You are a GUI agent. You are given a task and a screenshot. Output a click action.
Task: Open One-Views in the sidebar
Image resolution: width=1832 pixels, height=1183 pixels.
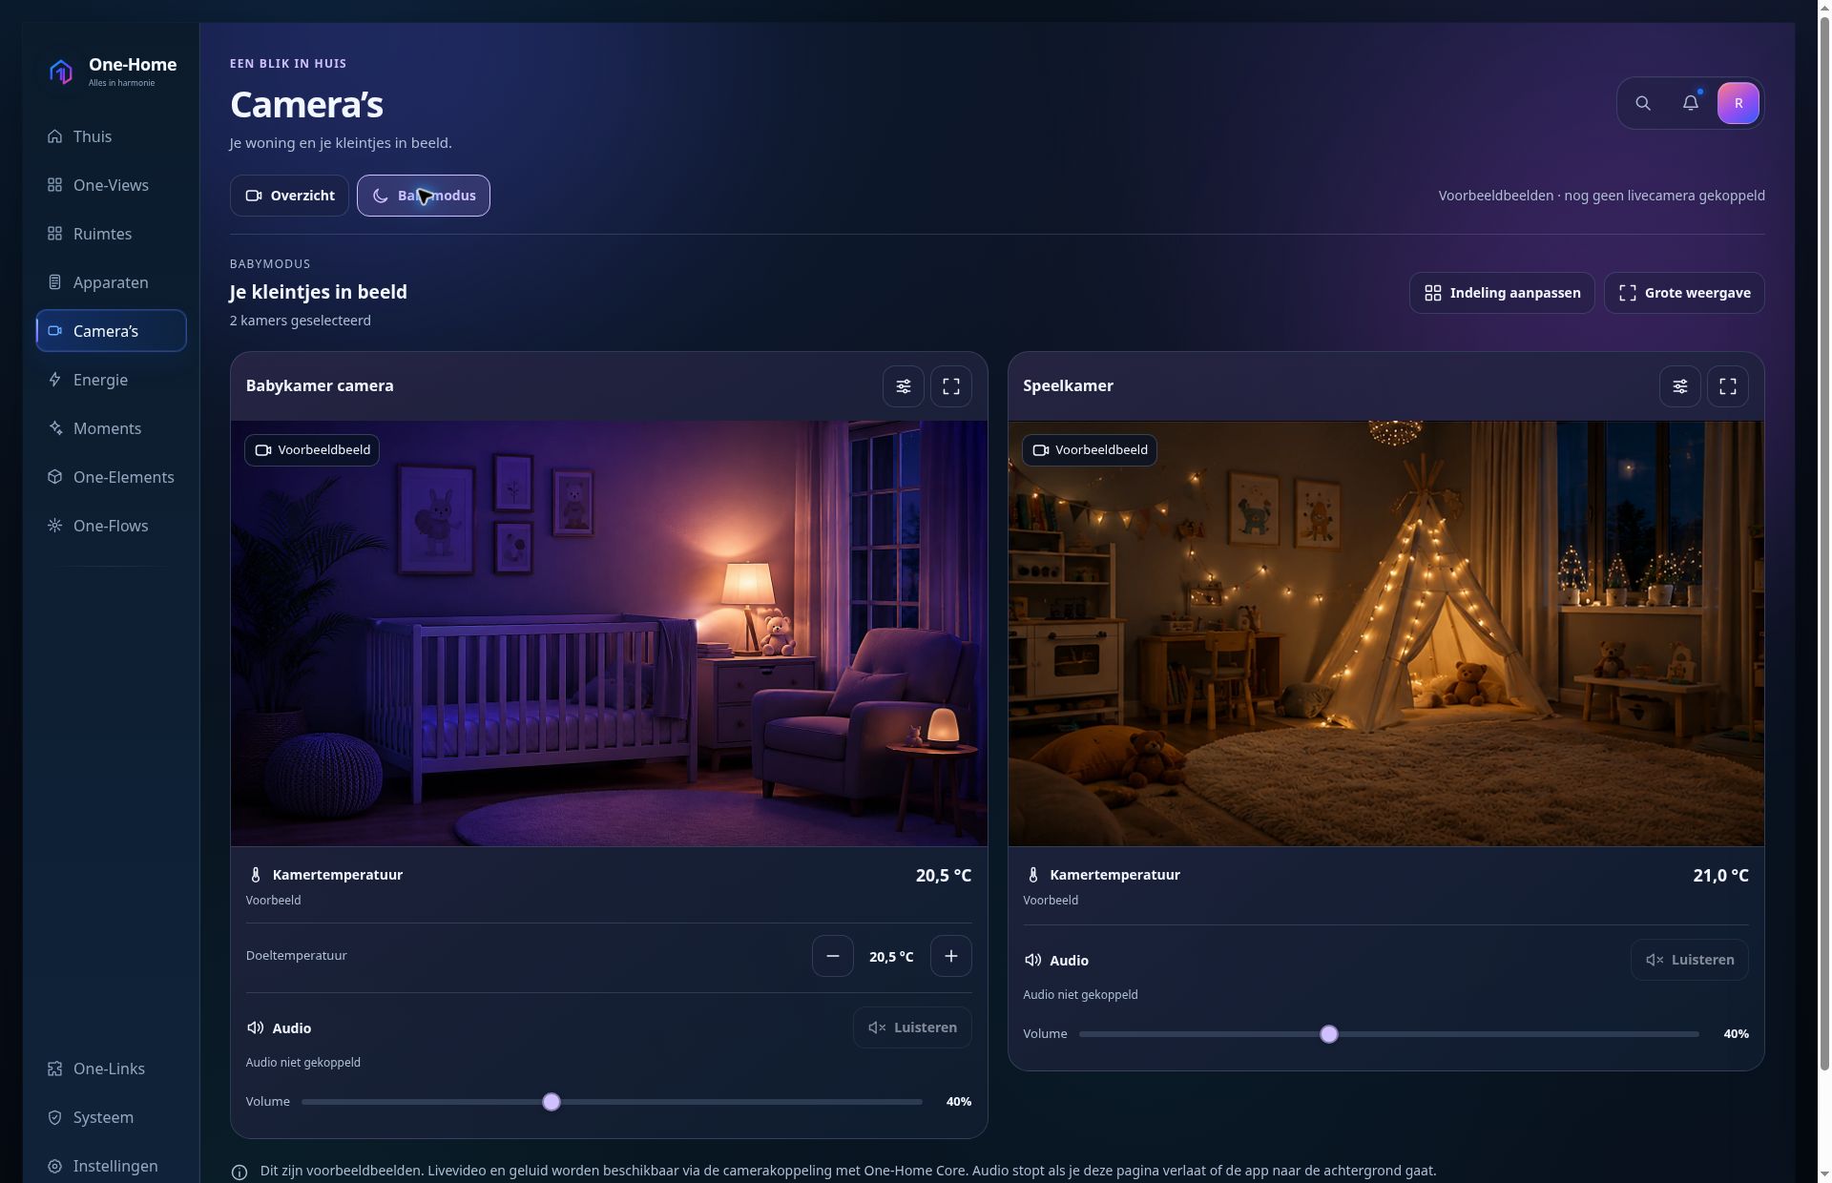[111, 185]
